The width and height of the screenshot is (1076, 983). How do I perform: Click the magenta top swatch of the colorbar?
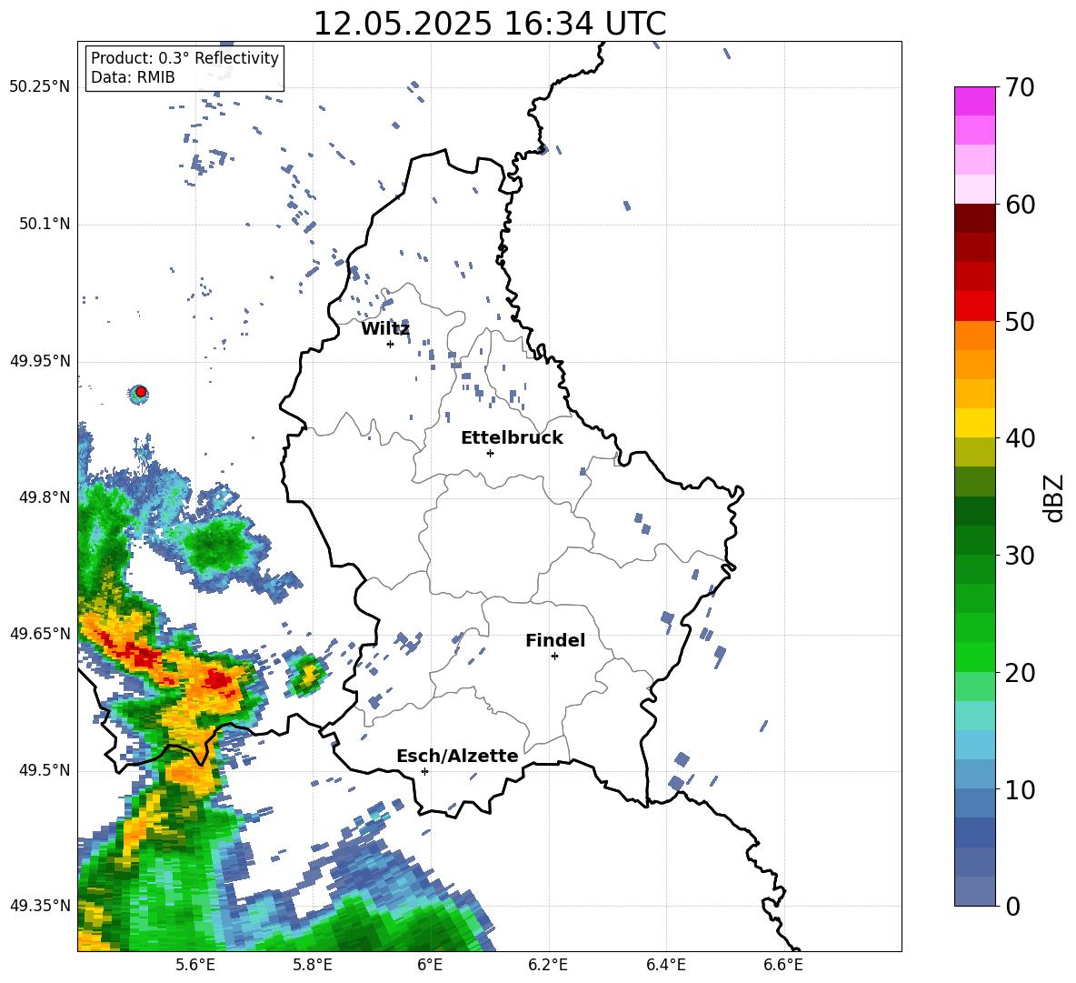(974, 102)
